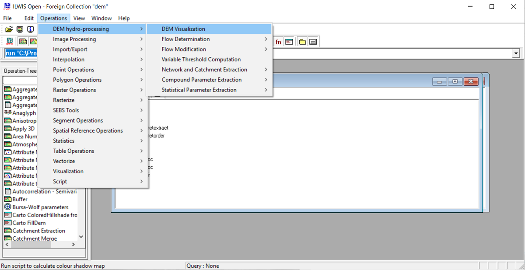525x270 pixels.
Task: Click the raster map icon in the second toolbar row
Action: tap(22, 41)
